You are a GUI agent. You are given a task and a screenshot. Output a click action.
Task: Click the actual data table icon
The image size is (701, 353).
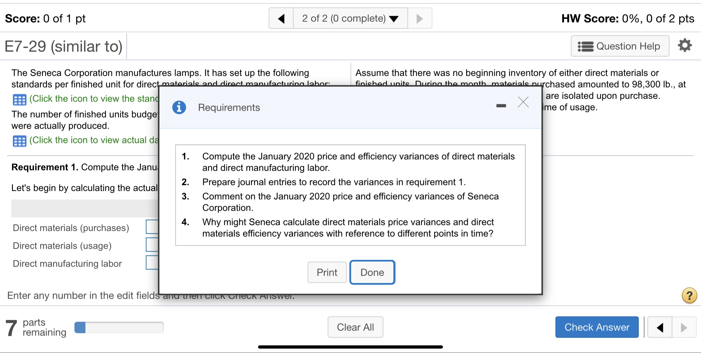coord(19,141)
